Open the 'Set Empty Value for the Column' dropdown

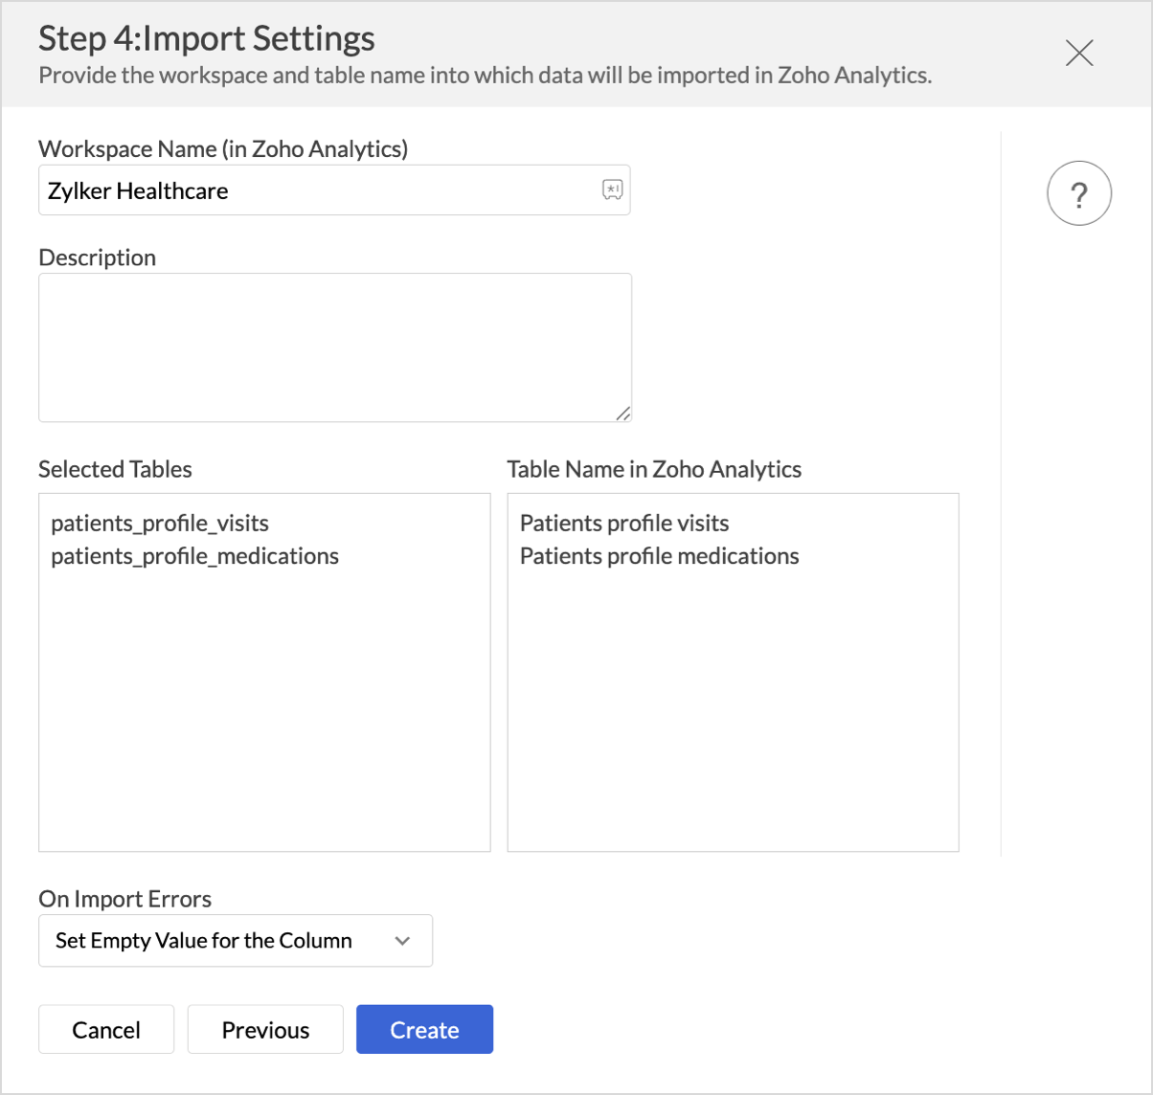click(218, 941)
